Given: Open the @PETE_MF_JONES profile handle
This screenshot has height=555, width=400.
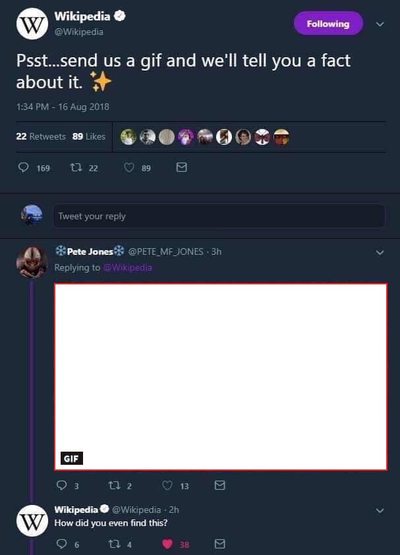Looking at the screenshot, I should click(165, 251).
